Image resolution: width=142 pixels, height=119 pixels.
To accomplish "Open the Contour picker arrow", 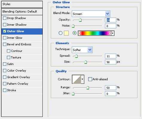I will click(83, 79).
